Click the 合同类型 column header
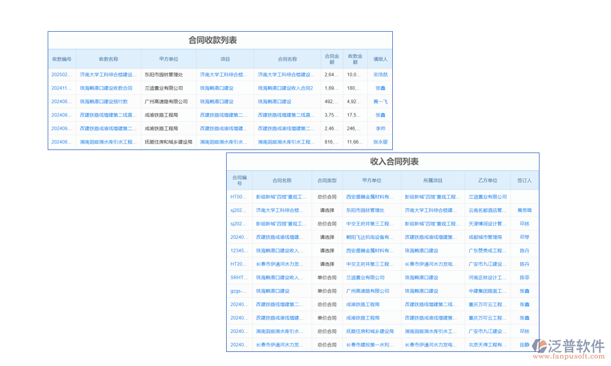 pos(327,181)
